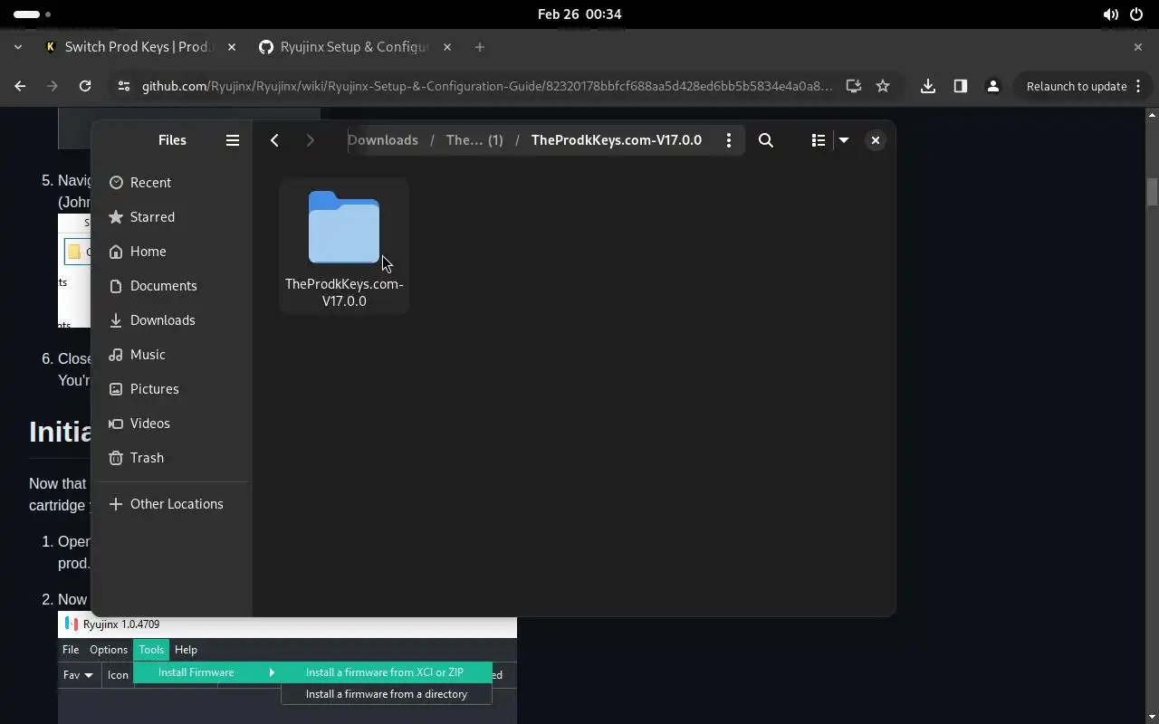
Task: Close the Files window
Action: coord(875,140)
